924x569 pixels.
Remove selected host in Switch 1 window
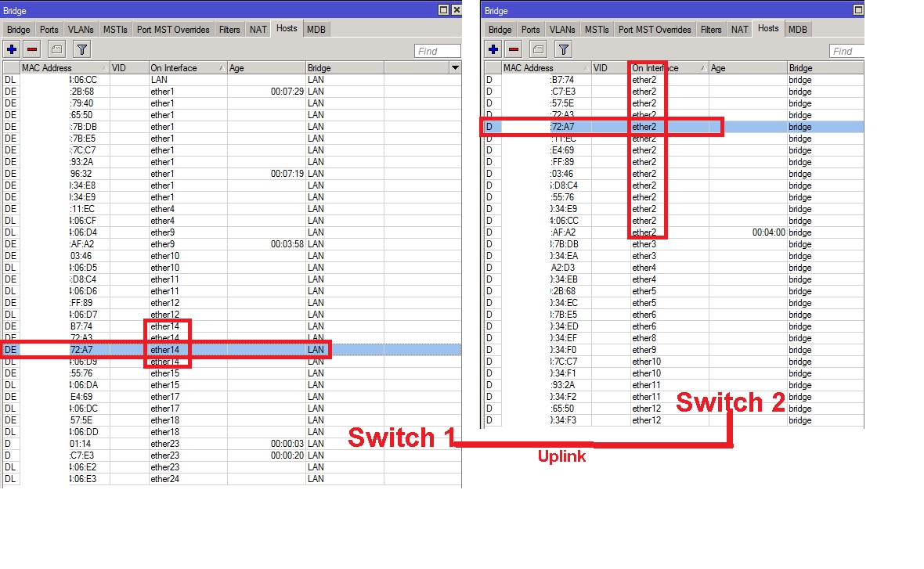[32, 49]
